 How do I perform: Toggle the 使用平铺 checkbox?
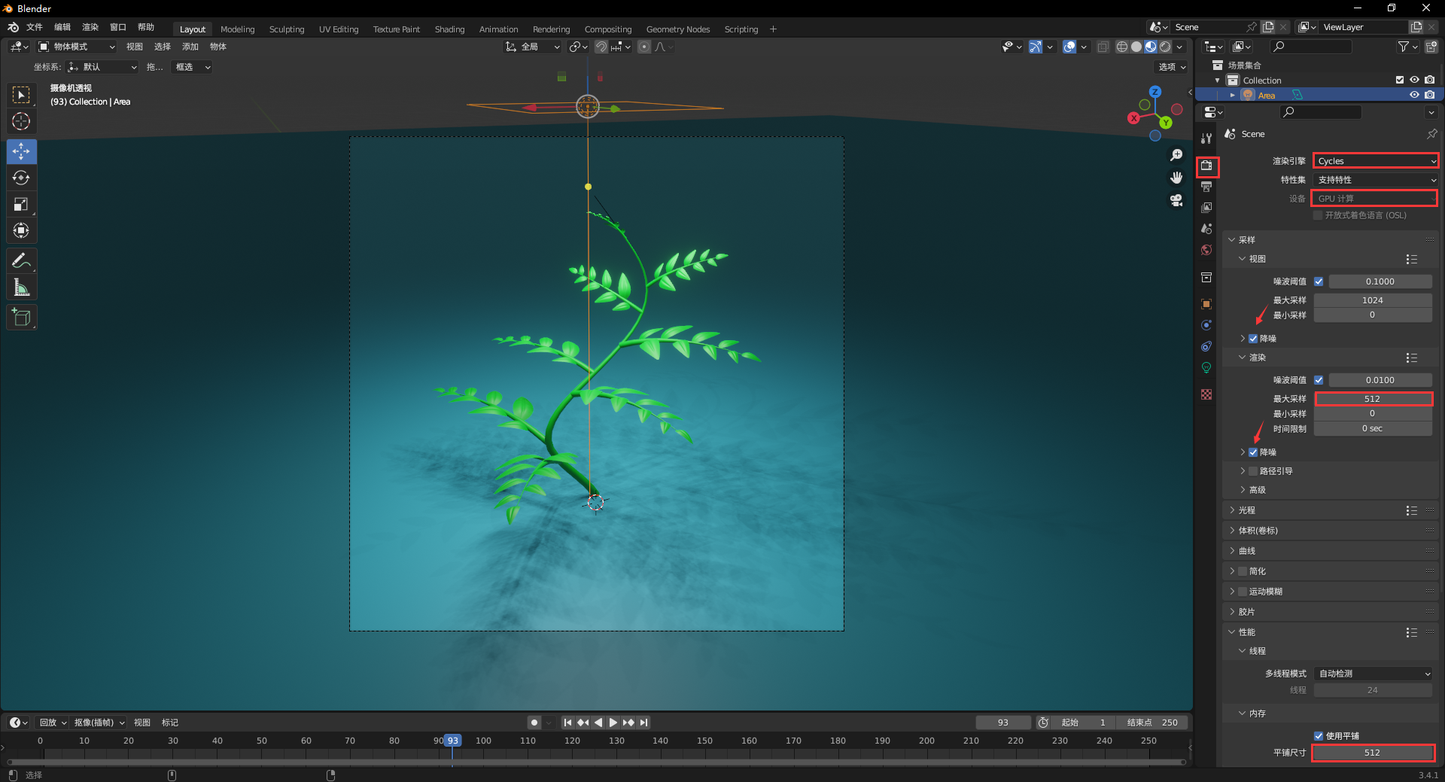1319,736
